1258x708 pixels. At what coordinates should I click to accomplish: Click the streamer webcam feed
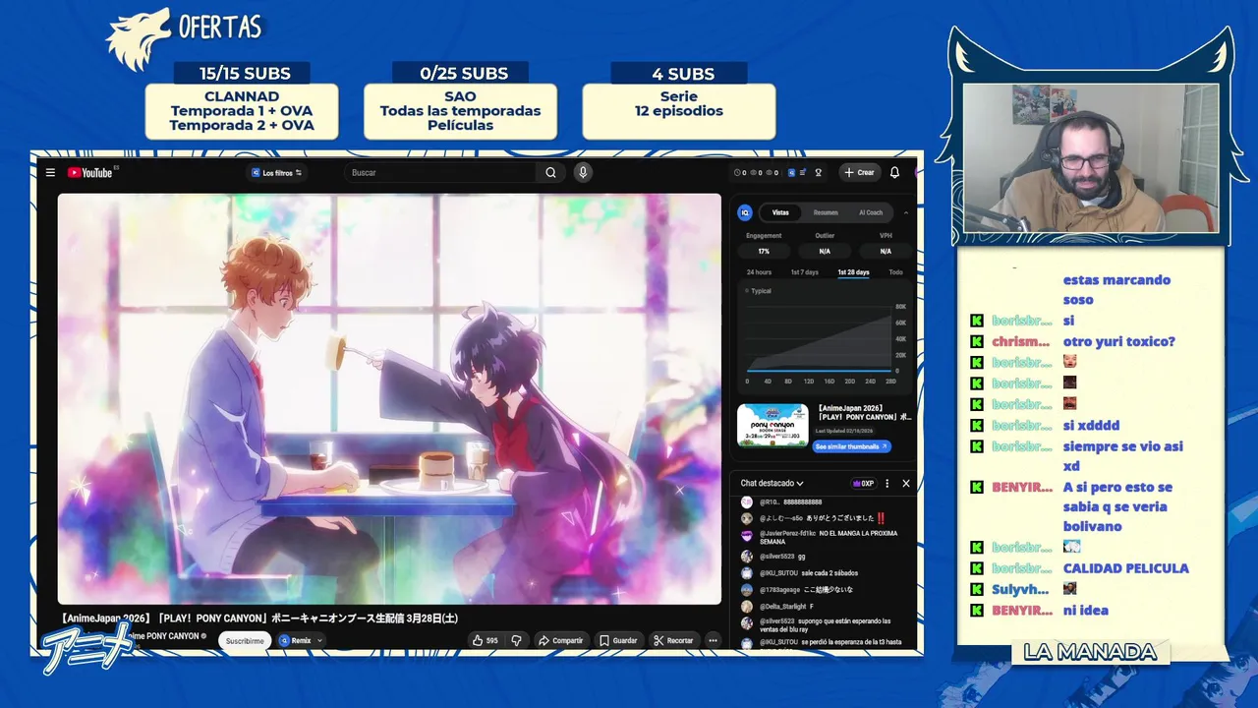1091,158
